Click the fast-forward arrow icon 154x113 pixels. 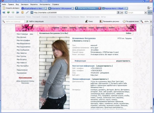pyautogui.click(x=18, y=12)
